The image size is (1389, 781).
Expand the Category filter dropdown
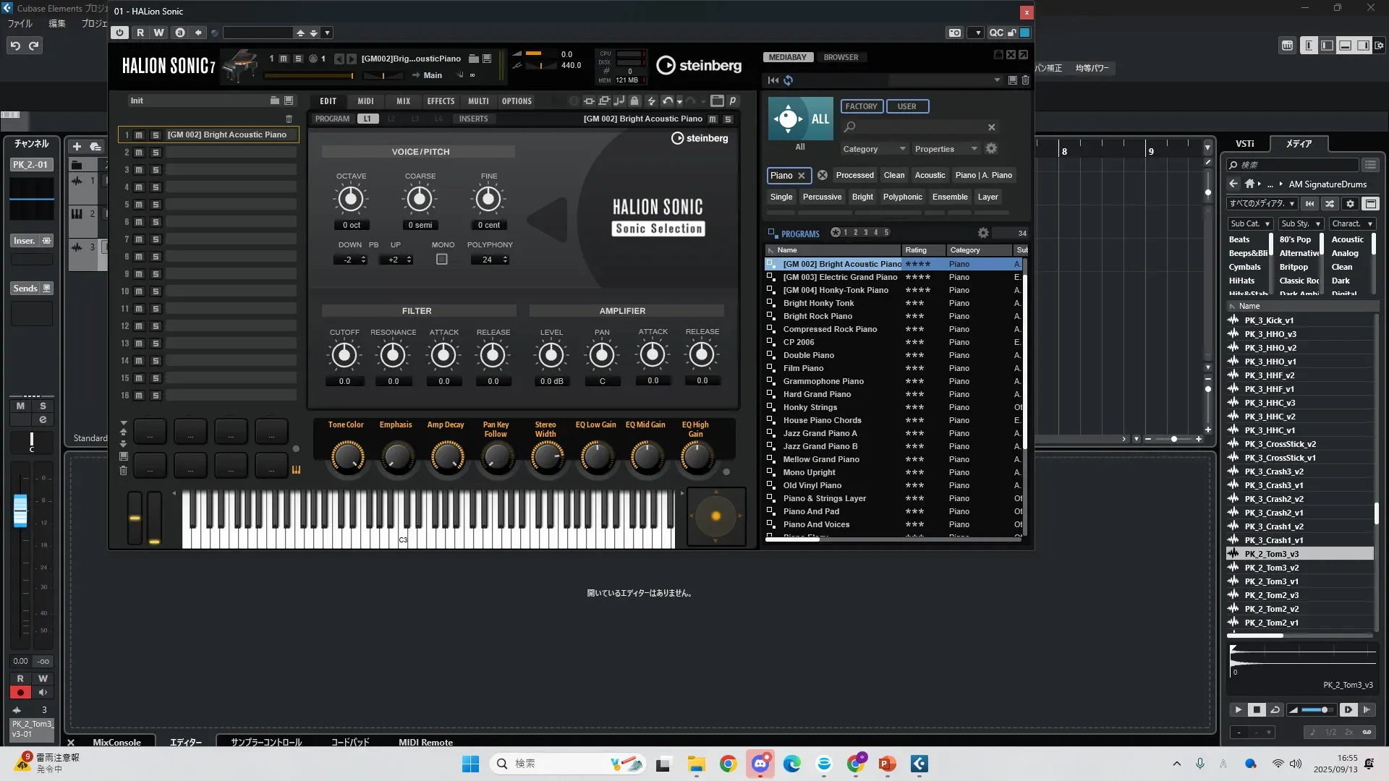tap(875, 149)
